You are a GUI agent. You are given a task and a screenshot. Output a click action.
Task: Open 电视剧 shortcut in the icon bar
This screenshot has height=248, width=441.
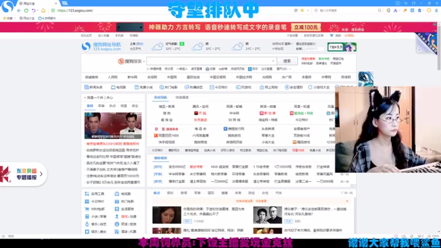point(119,88)
